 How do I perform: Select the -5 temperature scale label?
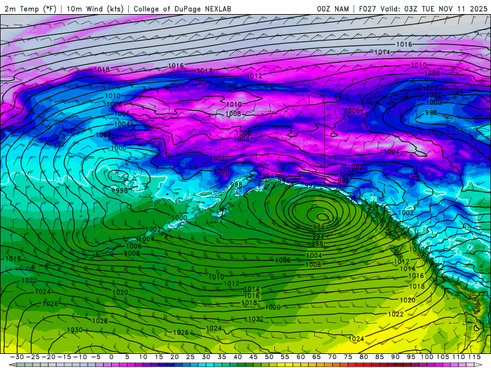click(x=96, y=357)
